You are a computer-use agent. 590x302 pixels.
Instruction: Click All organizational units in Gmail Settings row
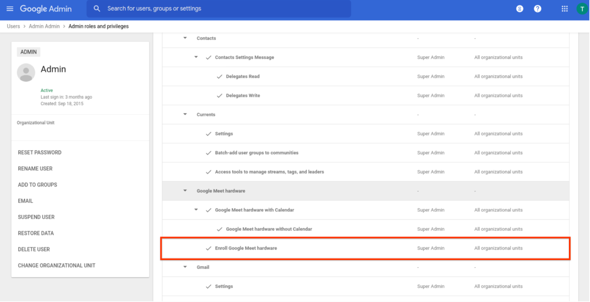pyautogui.click(x=498, y=287)
